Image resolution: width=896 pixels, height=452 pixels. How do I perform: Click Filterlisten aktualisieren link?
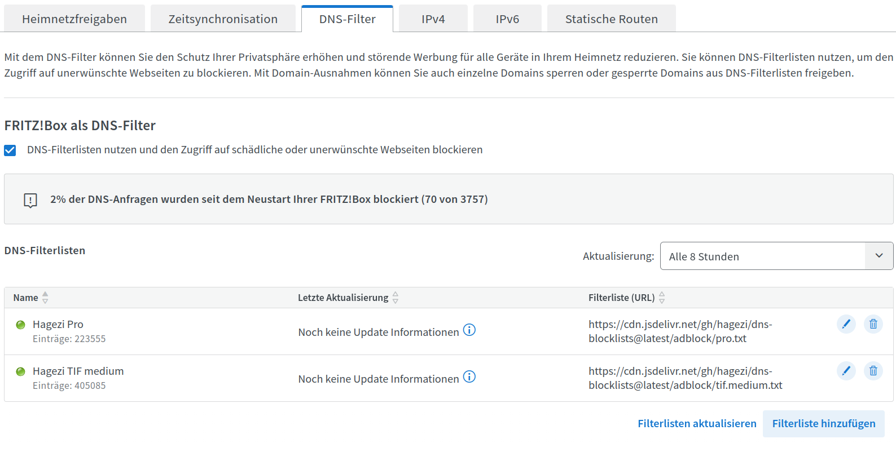[x=697, y=423]
